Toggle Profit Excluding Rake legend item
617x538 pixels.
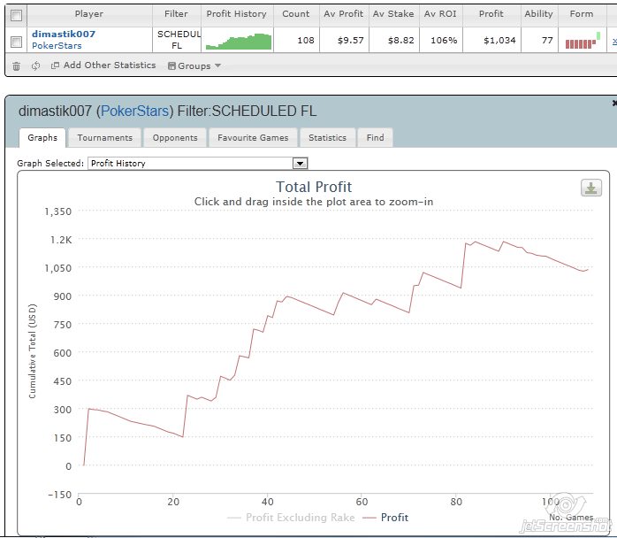(291, 518)
